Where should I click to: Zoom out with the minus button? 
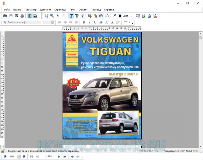click(5, 157)
